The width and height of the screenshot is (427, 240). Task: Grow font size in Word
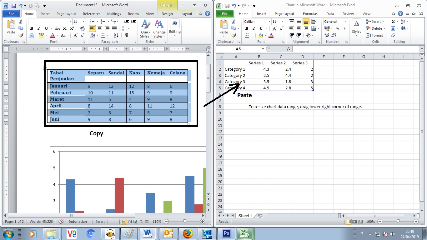coord(75,35)
